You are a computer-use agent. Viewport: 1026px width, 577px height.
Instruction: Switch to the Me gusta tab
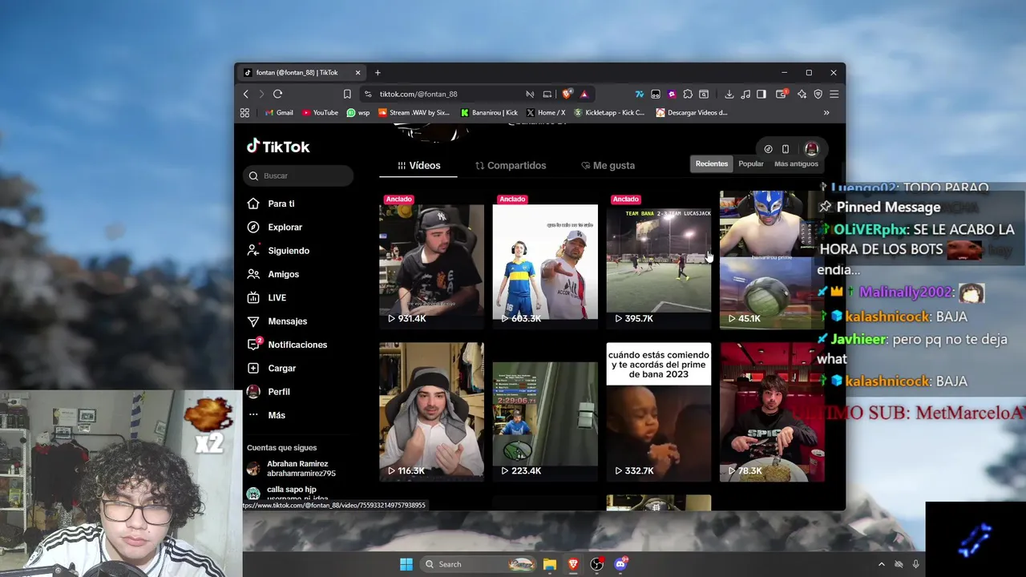608,165
